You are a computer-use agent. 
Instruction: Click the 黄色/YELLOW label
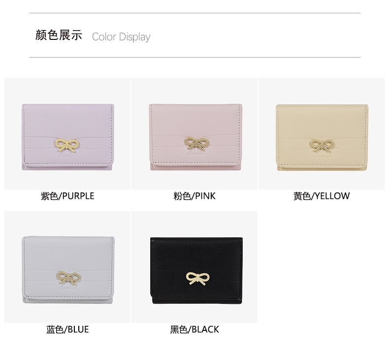(x=322, y=196)
